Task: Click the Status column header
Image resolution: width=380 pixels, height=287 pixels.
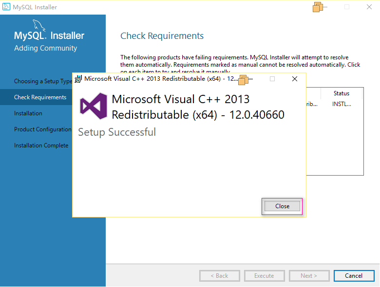Action: pyautogui.click(x=342, y=93)
